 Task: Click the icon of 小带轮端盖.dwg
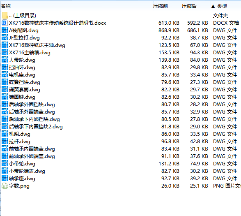click(5, 171)
